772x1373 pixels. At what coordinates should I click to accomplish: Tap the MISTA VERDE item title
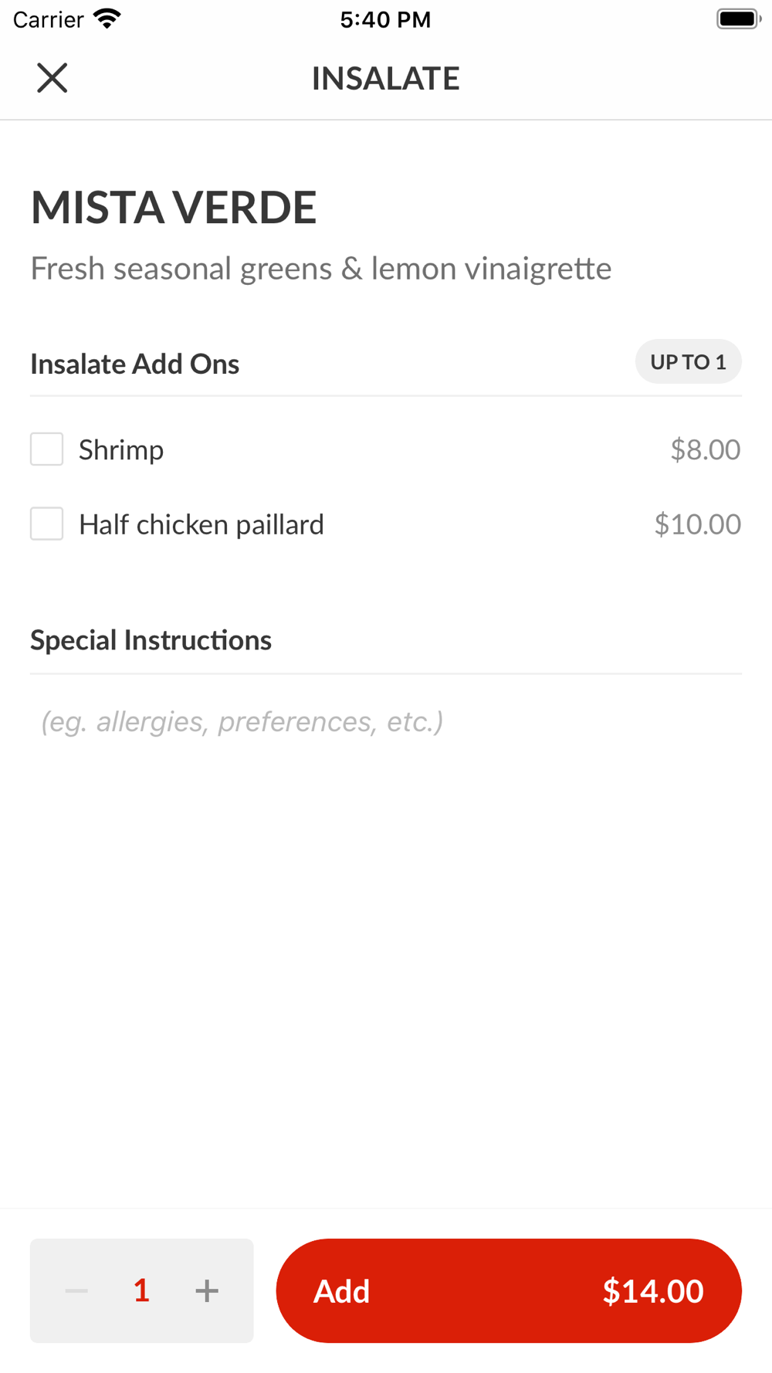174,207
